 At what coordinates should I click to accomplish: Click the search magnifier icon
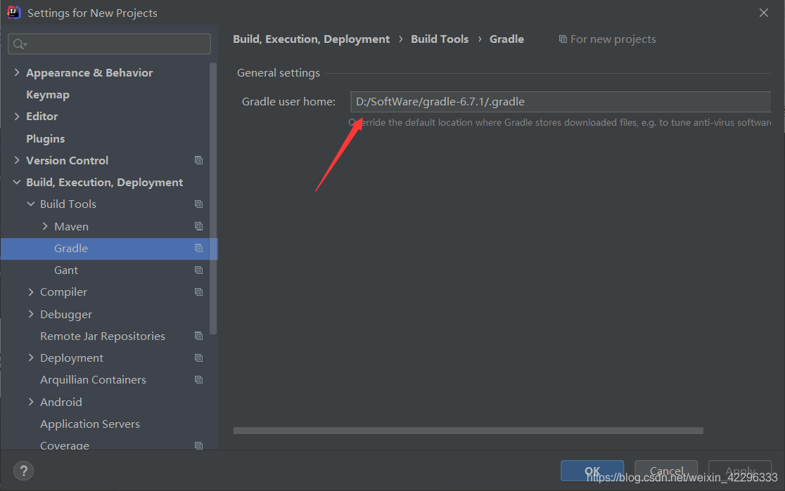pyautogui.click(x=20, y=44)
